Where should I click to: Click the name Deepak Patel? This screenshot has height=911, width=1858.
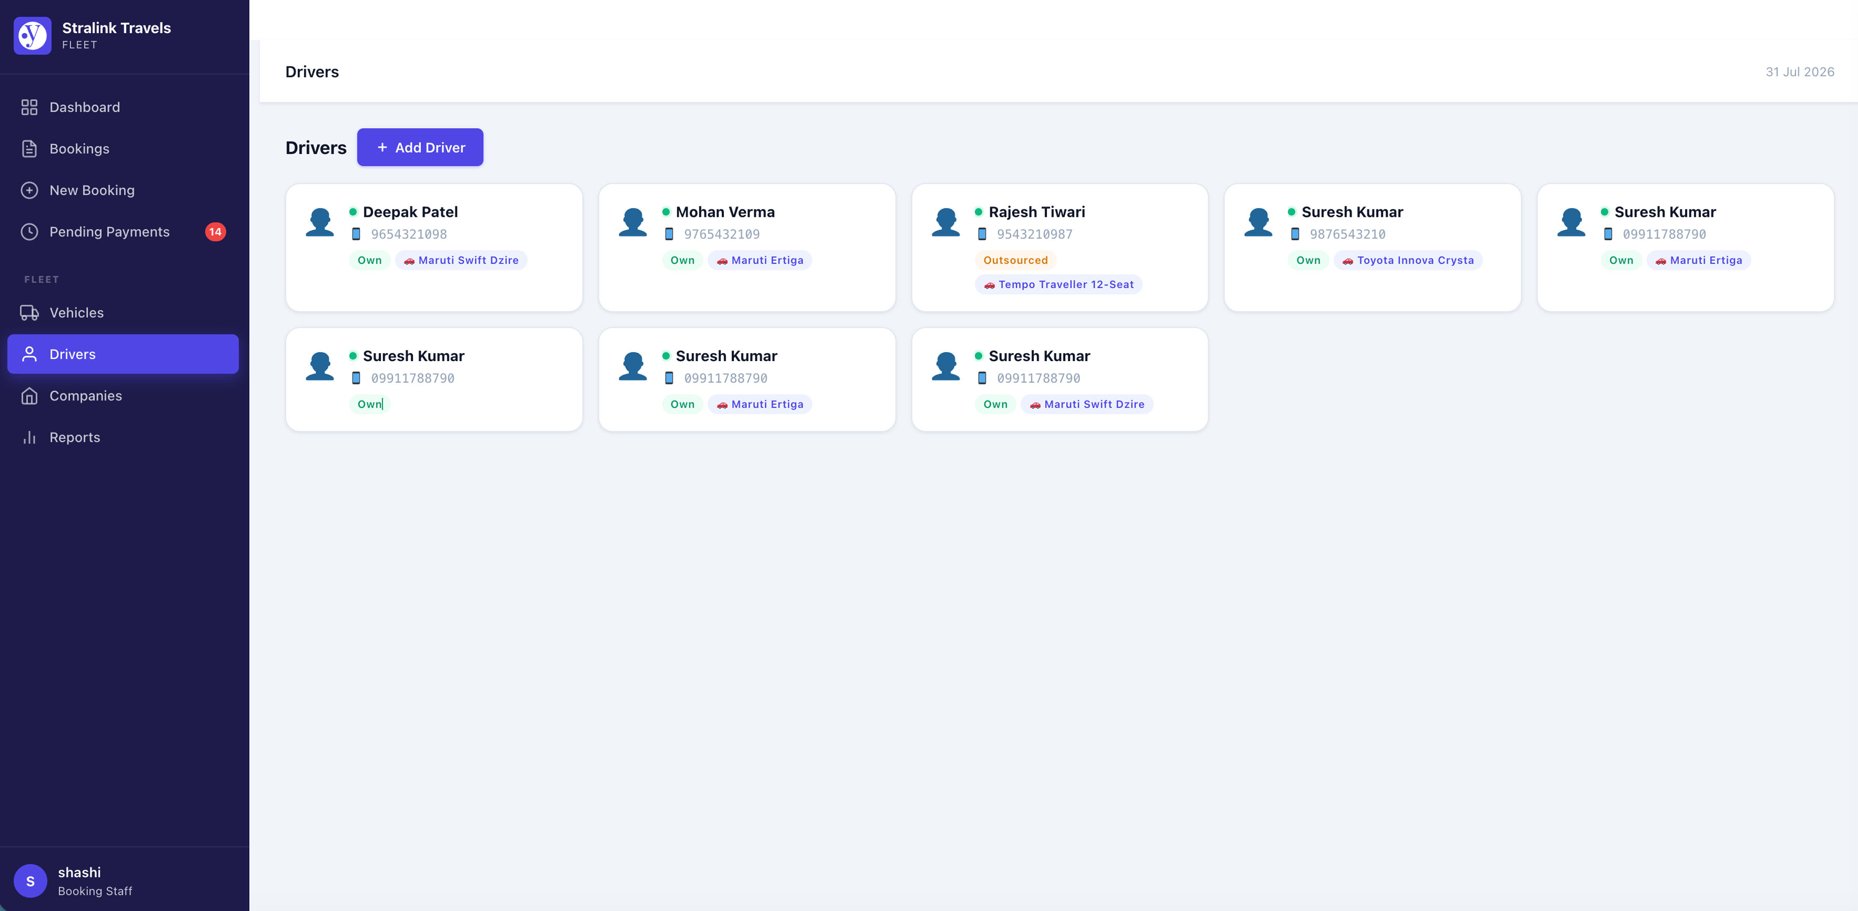(410, 212)
